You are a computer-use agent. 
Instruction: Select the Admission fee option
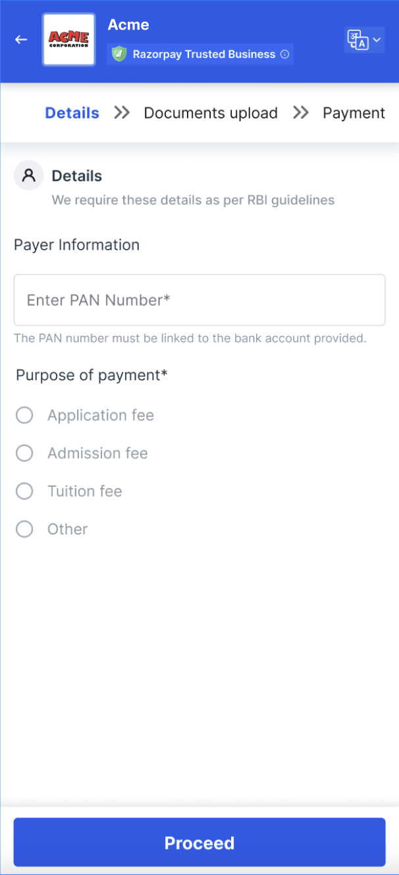click(x=24, y=453)
